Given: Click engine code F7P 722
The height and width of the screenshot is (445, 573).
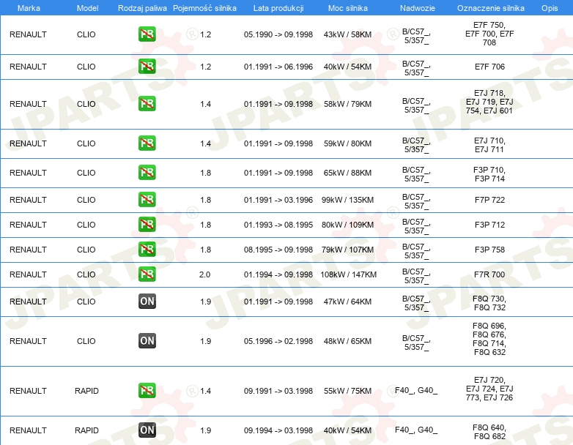Looking at the screenshot, I should tap(489, 200).
